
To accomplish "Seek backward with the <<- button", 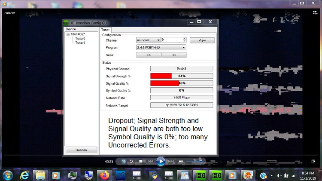I will pyautogui.click(x=149, y=55).
